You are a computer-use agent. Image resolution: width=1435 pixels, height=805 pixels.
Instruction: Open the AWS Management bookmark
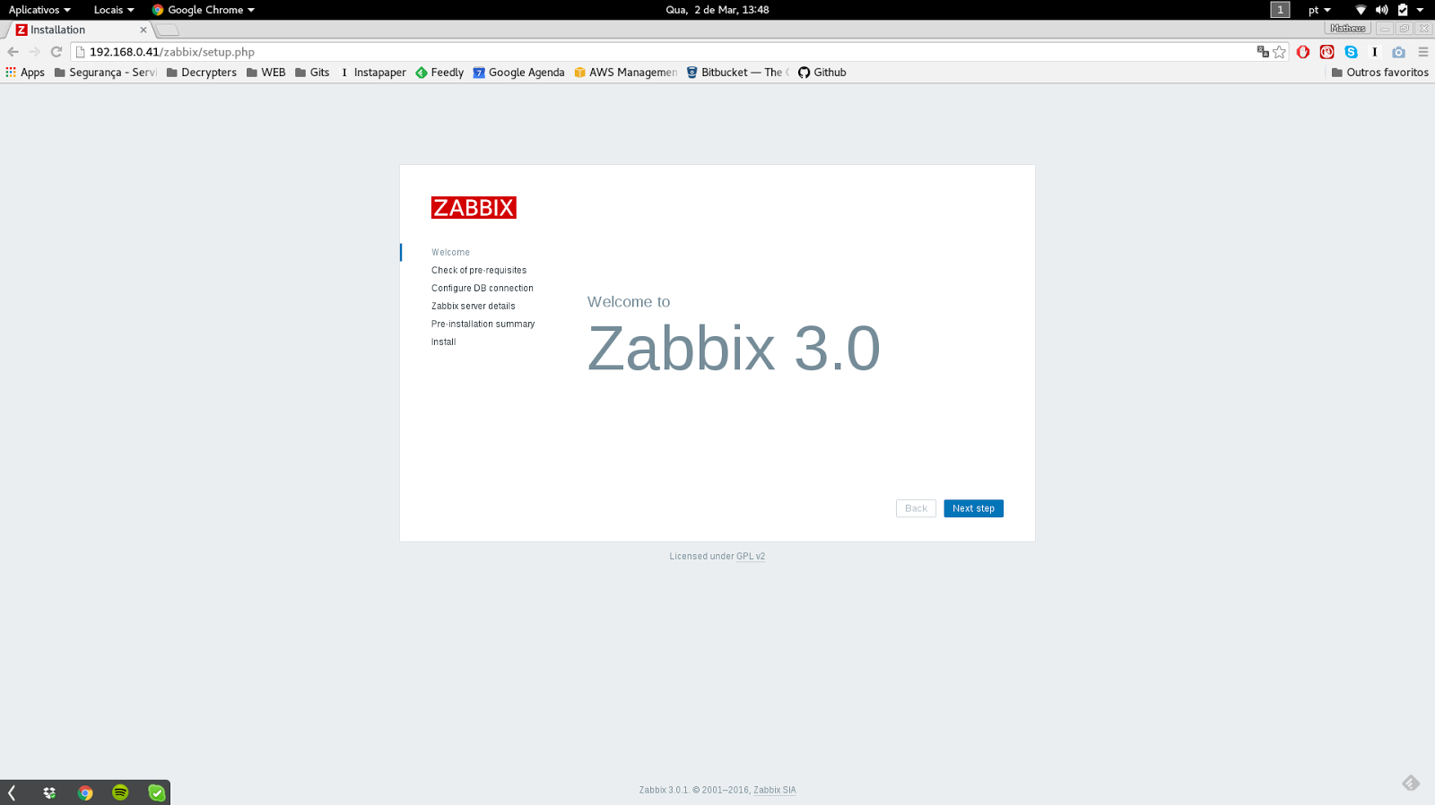[626, 73]
